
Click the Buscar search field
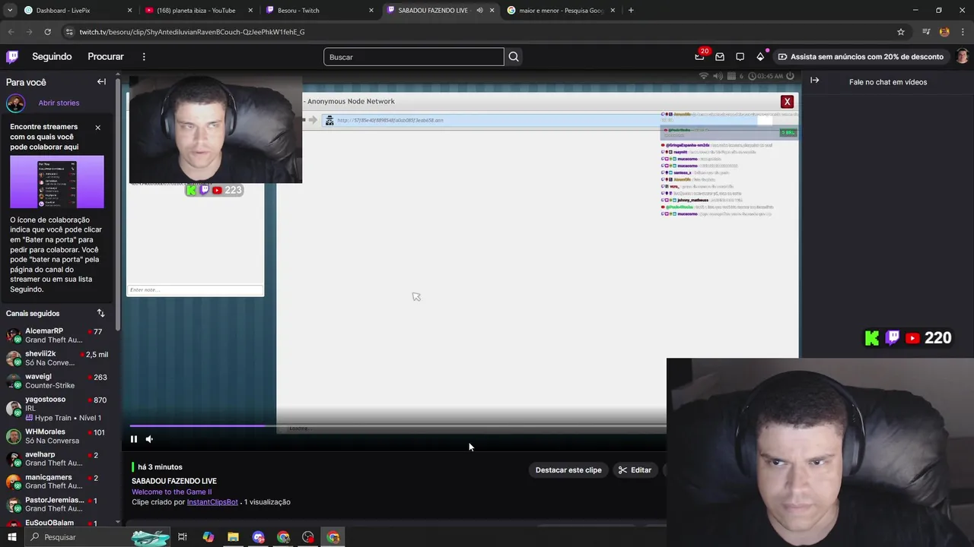tap(413, 57)
